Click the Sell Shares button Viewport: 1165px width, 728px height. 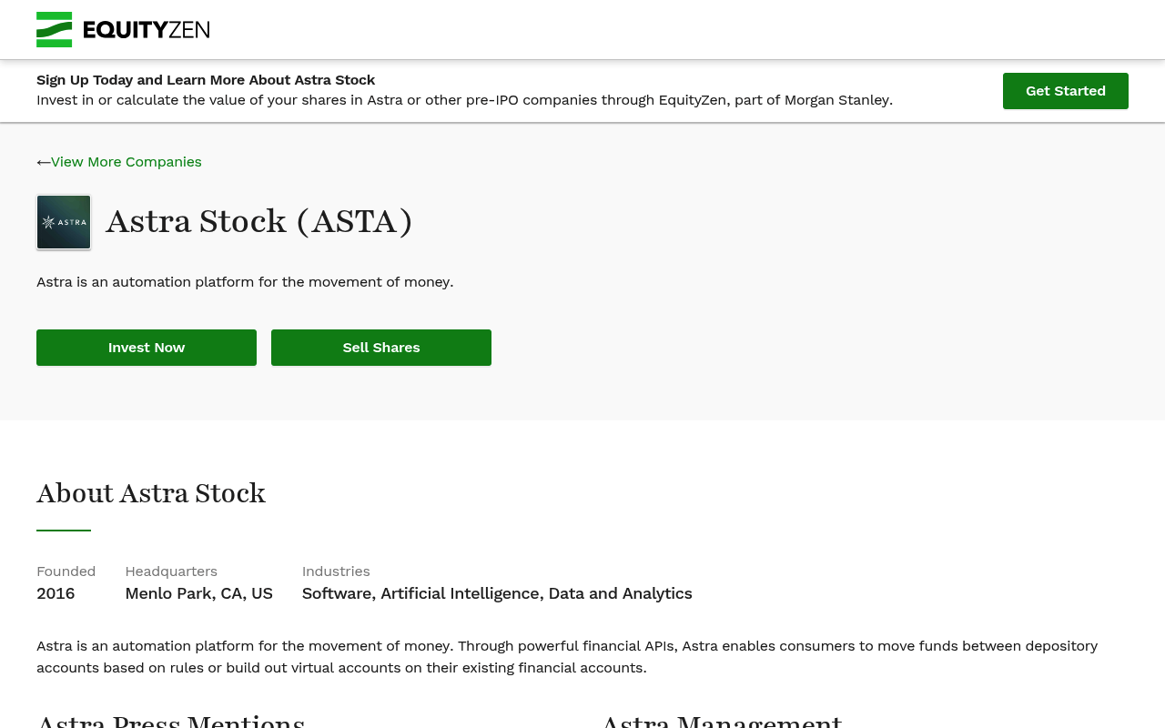(x=381, y=348)
